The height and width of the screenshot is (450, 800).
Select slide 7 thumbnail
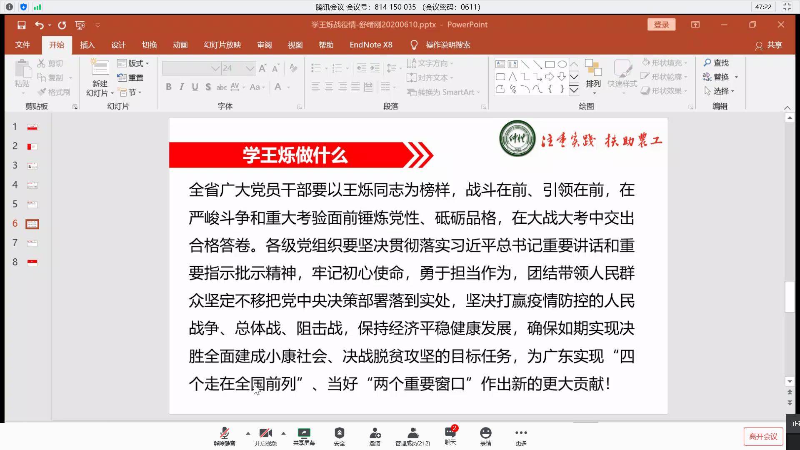coord(32,243)
